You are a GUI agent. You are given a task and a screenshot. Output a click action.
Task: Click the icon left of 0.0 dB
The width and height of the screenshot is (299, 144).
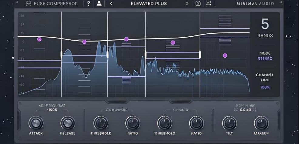[x=235, y=110]
